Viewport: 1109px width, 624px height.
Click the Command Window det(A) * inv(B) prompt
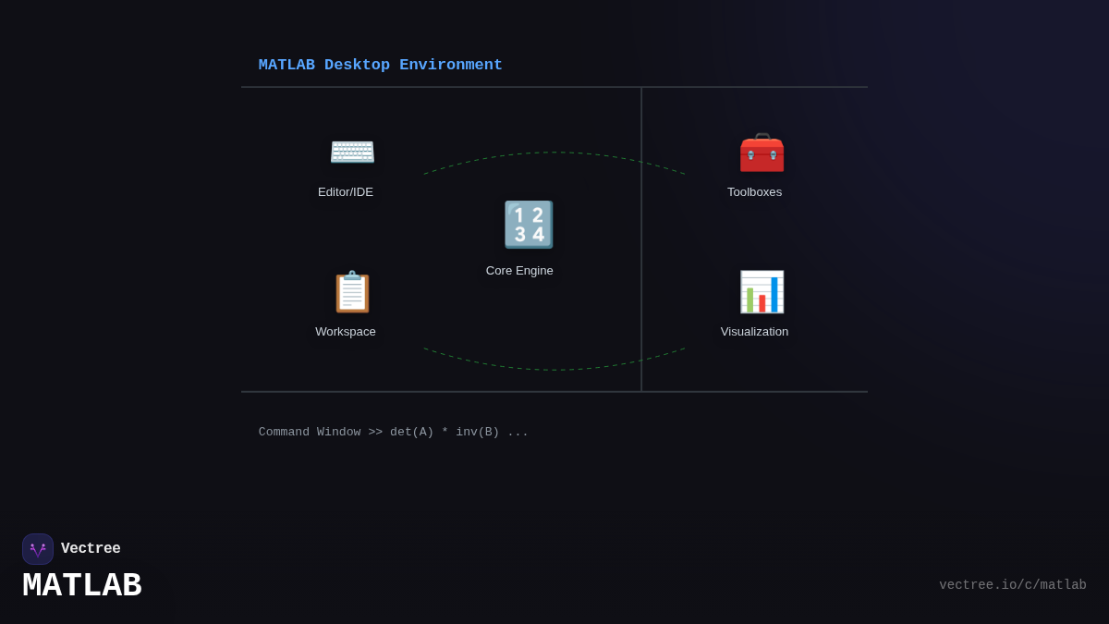393,431
